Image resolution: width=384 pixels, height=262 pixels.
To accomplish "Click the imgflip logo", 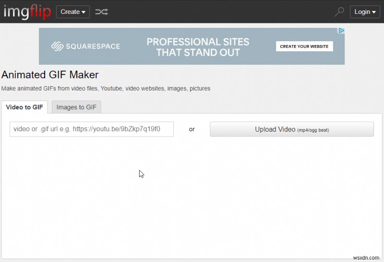I will [27, 11].
